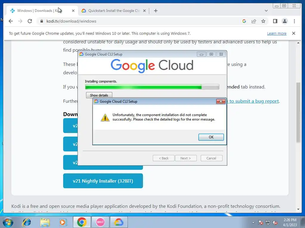Image resolution: width=305 pixels, height=228 pixels.
Task: Open Windows Explorer from the taskbar
Action: (x=45, y=222)
